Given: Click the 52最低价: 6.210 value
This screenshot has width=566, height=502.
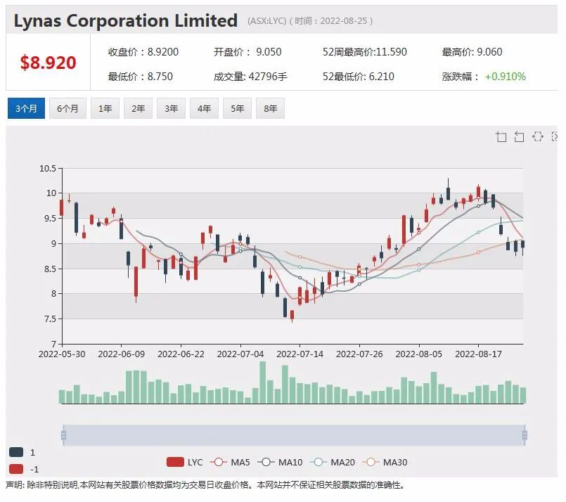Looking at the screenshot, I should pos(358,77).
